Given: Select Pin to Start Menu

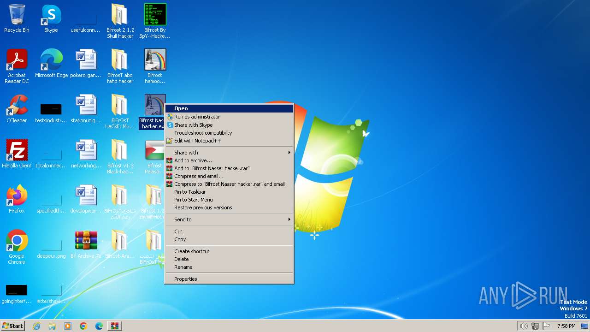Looking at the screenshot, I should tap(229, 200).
